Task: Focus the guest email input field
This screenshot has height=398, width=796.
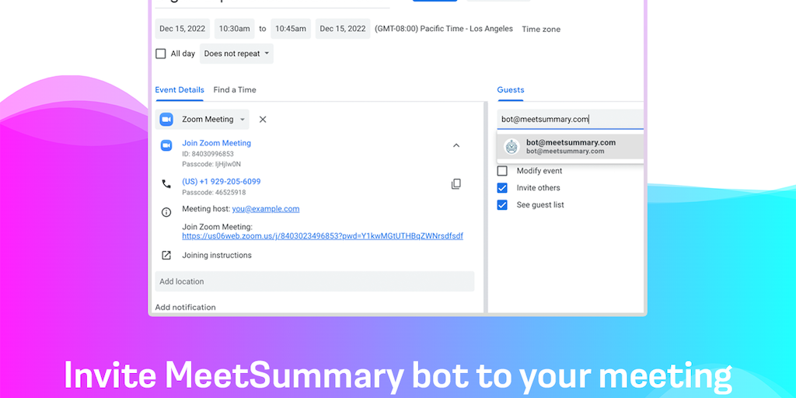Action: 570,119
